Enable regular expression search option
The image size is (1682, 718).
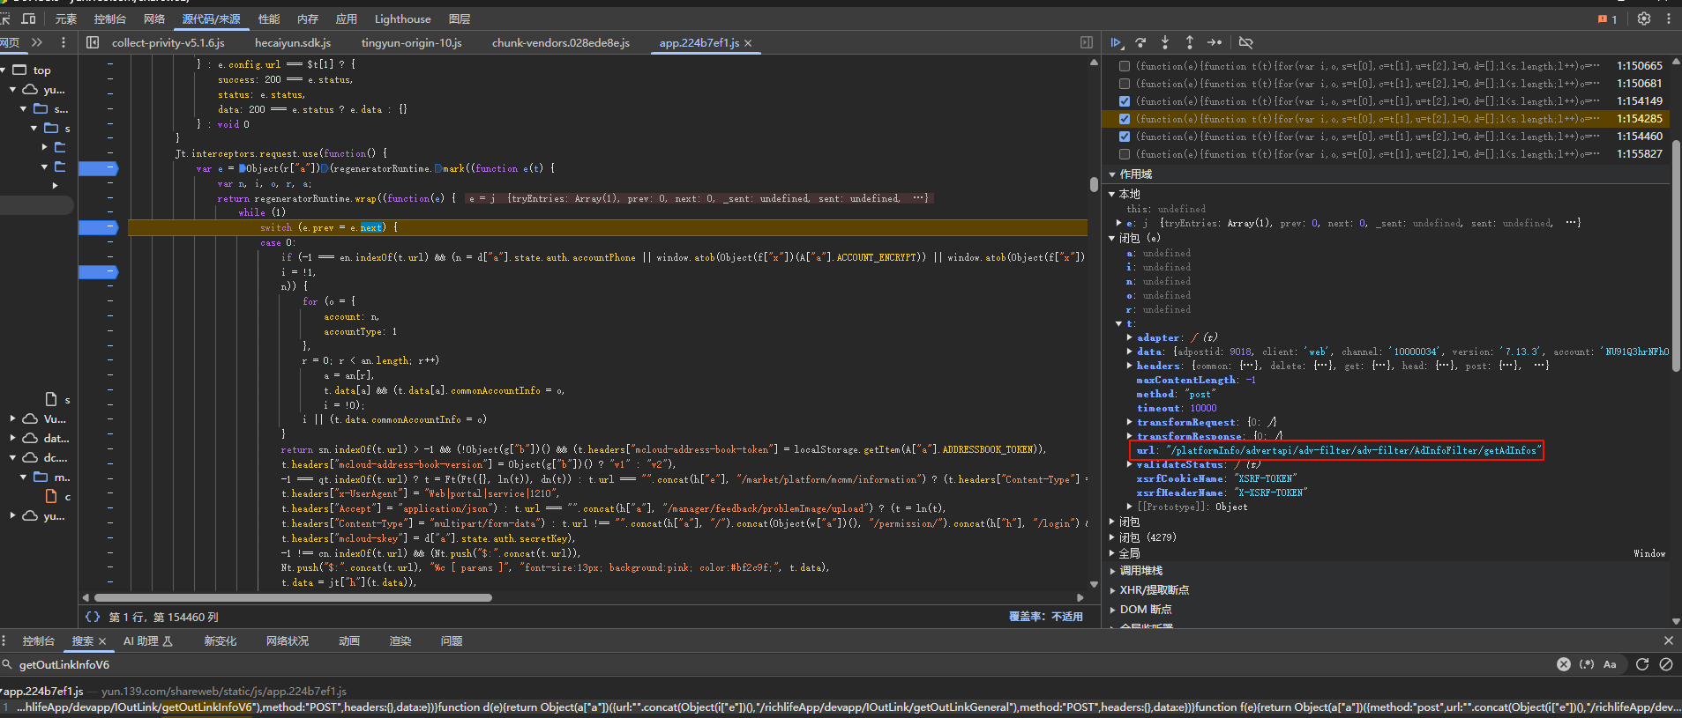click(x=1587, y=664)
